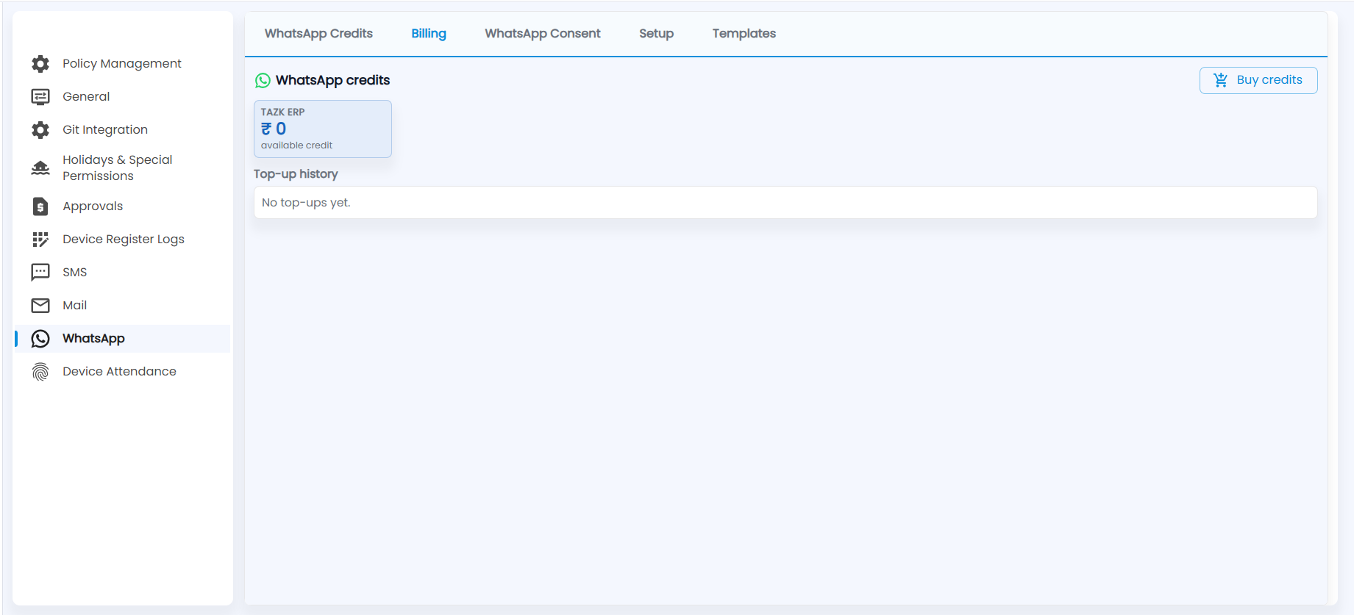
Task: Click the WhatsApp sidebar icon
Action: [40, 339]
